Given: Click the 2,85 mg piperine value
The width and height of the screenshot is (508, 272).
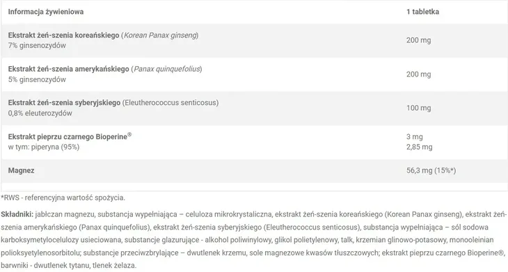Looking at the screenshot, I should click(419, 147).
